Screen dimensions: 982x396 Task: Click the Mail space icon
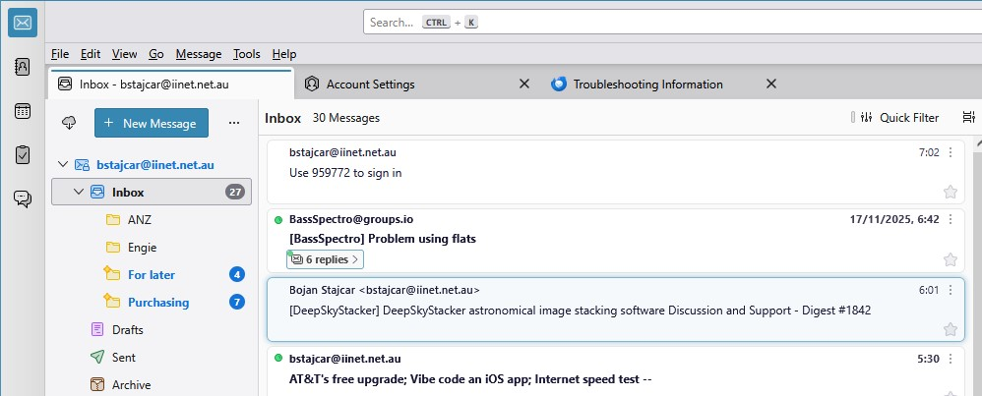(22, 23)
